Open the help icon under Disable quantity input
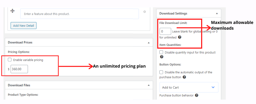The height and width of the screenshot is (104, 256). pyautogui.click(x=161, y=57)
